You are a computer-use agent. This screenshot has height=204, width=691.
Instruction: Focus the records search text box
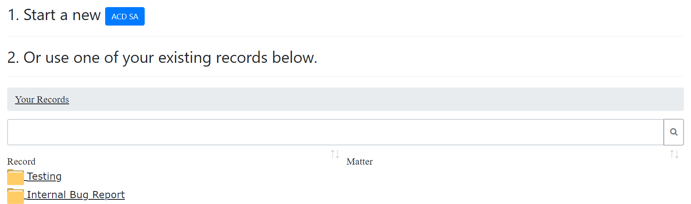coord(335,132)
